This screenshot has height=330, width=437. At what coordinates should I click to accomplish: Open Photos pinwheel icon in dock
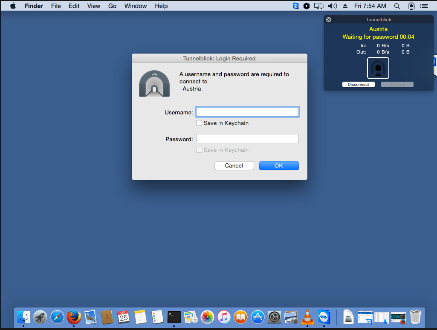pyautogui.click(x=207, y=317)
